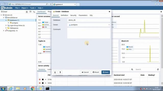Click the pgAdmin logo
The image size is (163, 91).
[7, 8]
